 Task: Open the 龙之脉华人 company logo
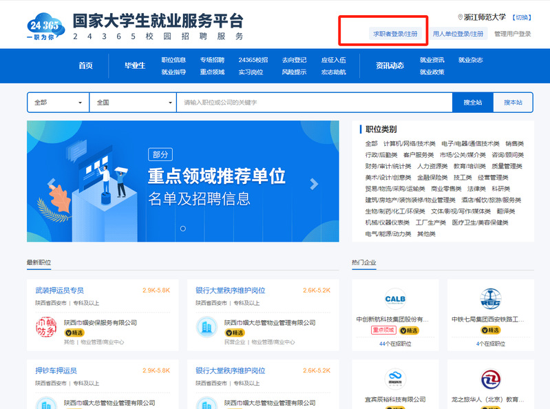coord(490,379)
